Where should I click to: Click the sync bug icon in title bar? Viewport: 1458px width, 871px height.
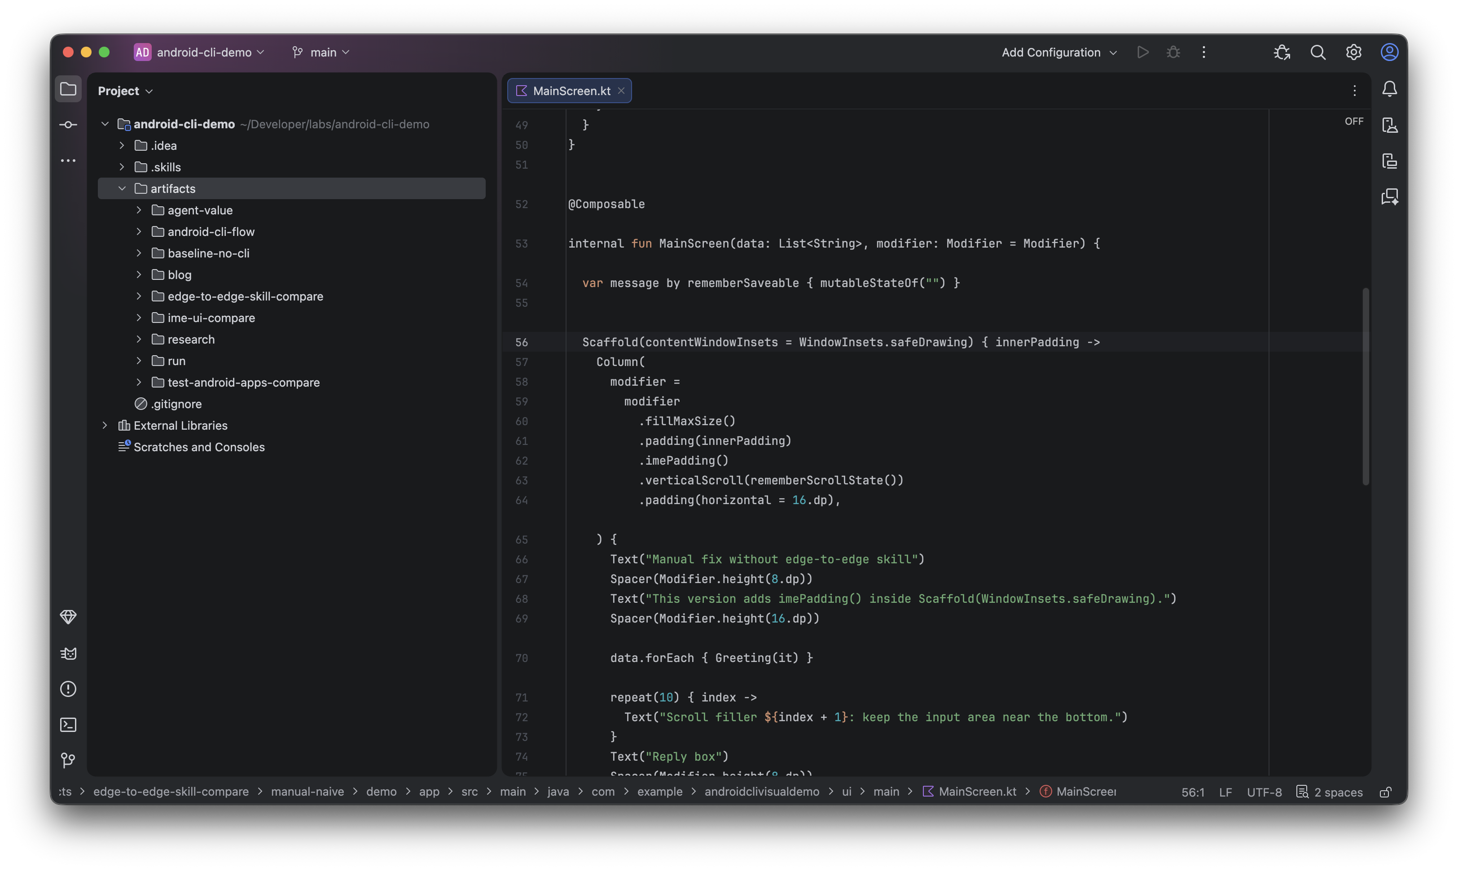click(1282, 52)
